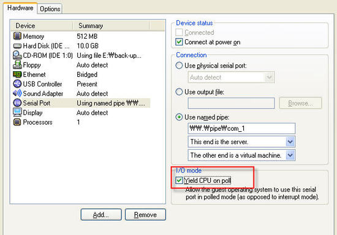Viewport: 337px width, 235px height.
Task: Switch to the Options tab
Action: click(50, 9)
